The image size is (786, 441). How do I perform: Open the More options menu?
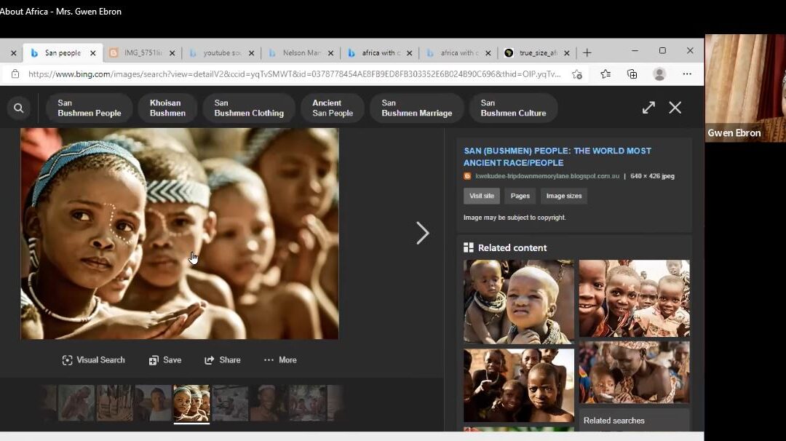280,359
